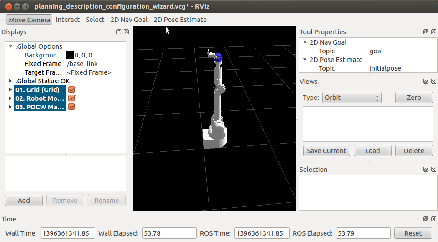Disable the Grid display checkbox
This screenshot has width=438, height=242.
coord(71,90)
